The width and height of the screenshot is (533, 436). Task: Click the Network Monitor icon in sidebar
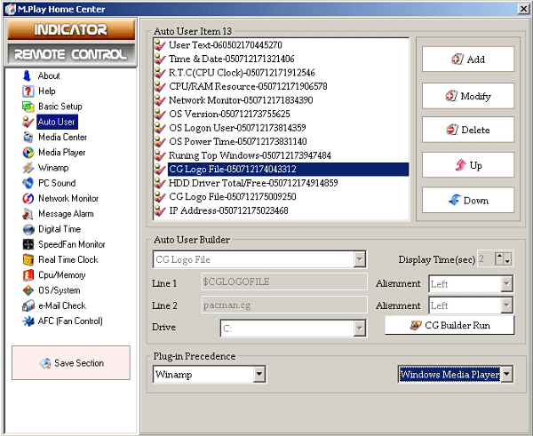pos(28,198)
